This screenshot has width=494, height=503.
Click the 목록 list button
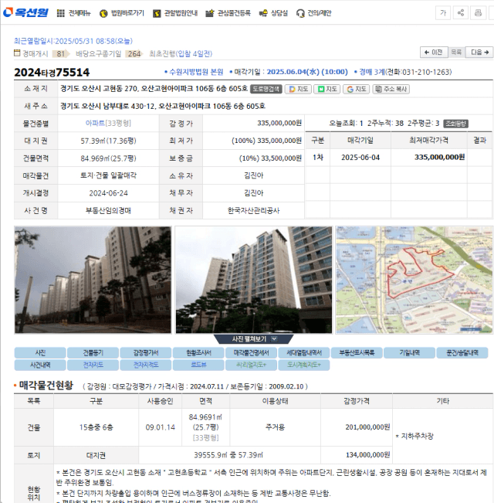(x=456, y=53)
